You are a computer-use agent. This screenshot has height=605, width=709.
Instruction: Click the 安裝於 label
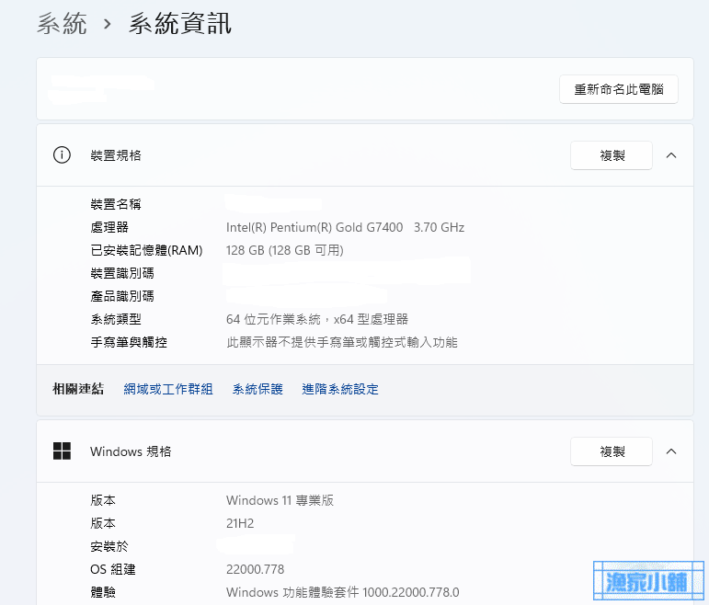109,546
